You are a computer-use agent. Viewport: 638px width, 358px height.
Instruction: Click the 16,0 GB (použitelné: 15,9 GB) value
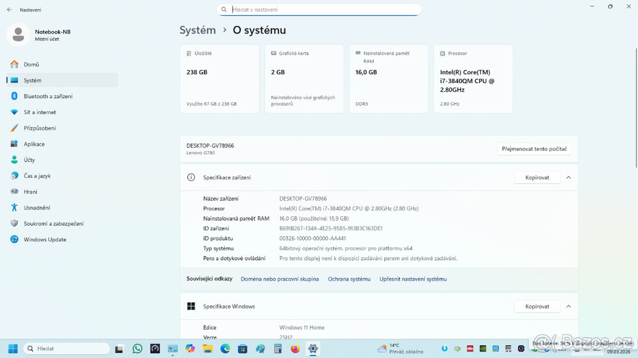pos(314,219)
